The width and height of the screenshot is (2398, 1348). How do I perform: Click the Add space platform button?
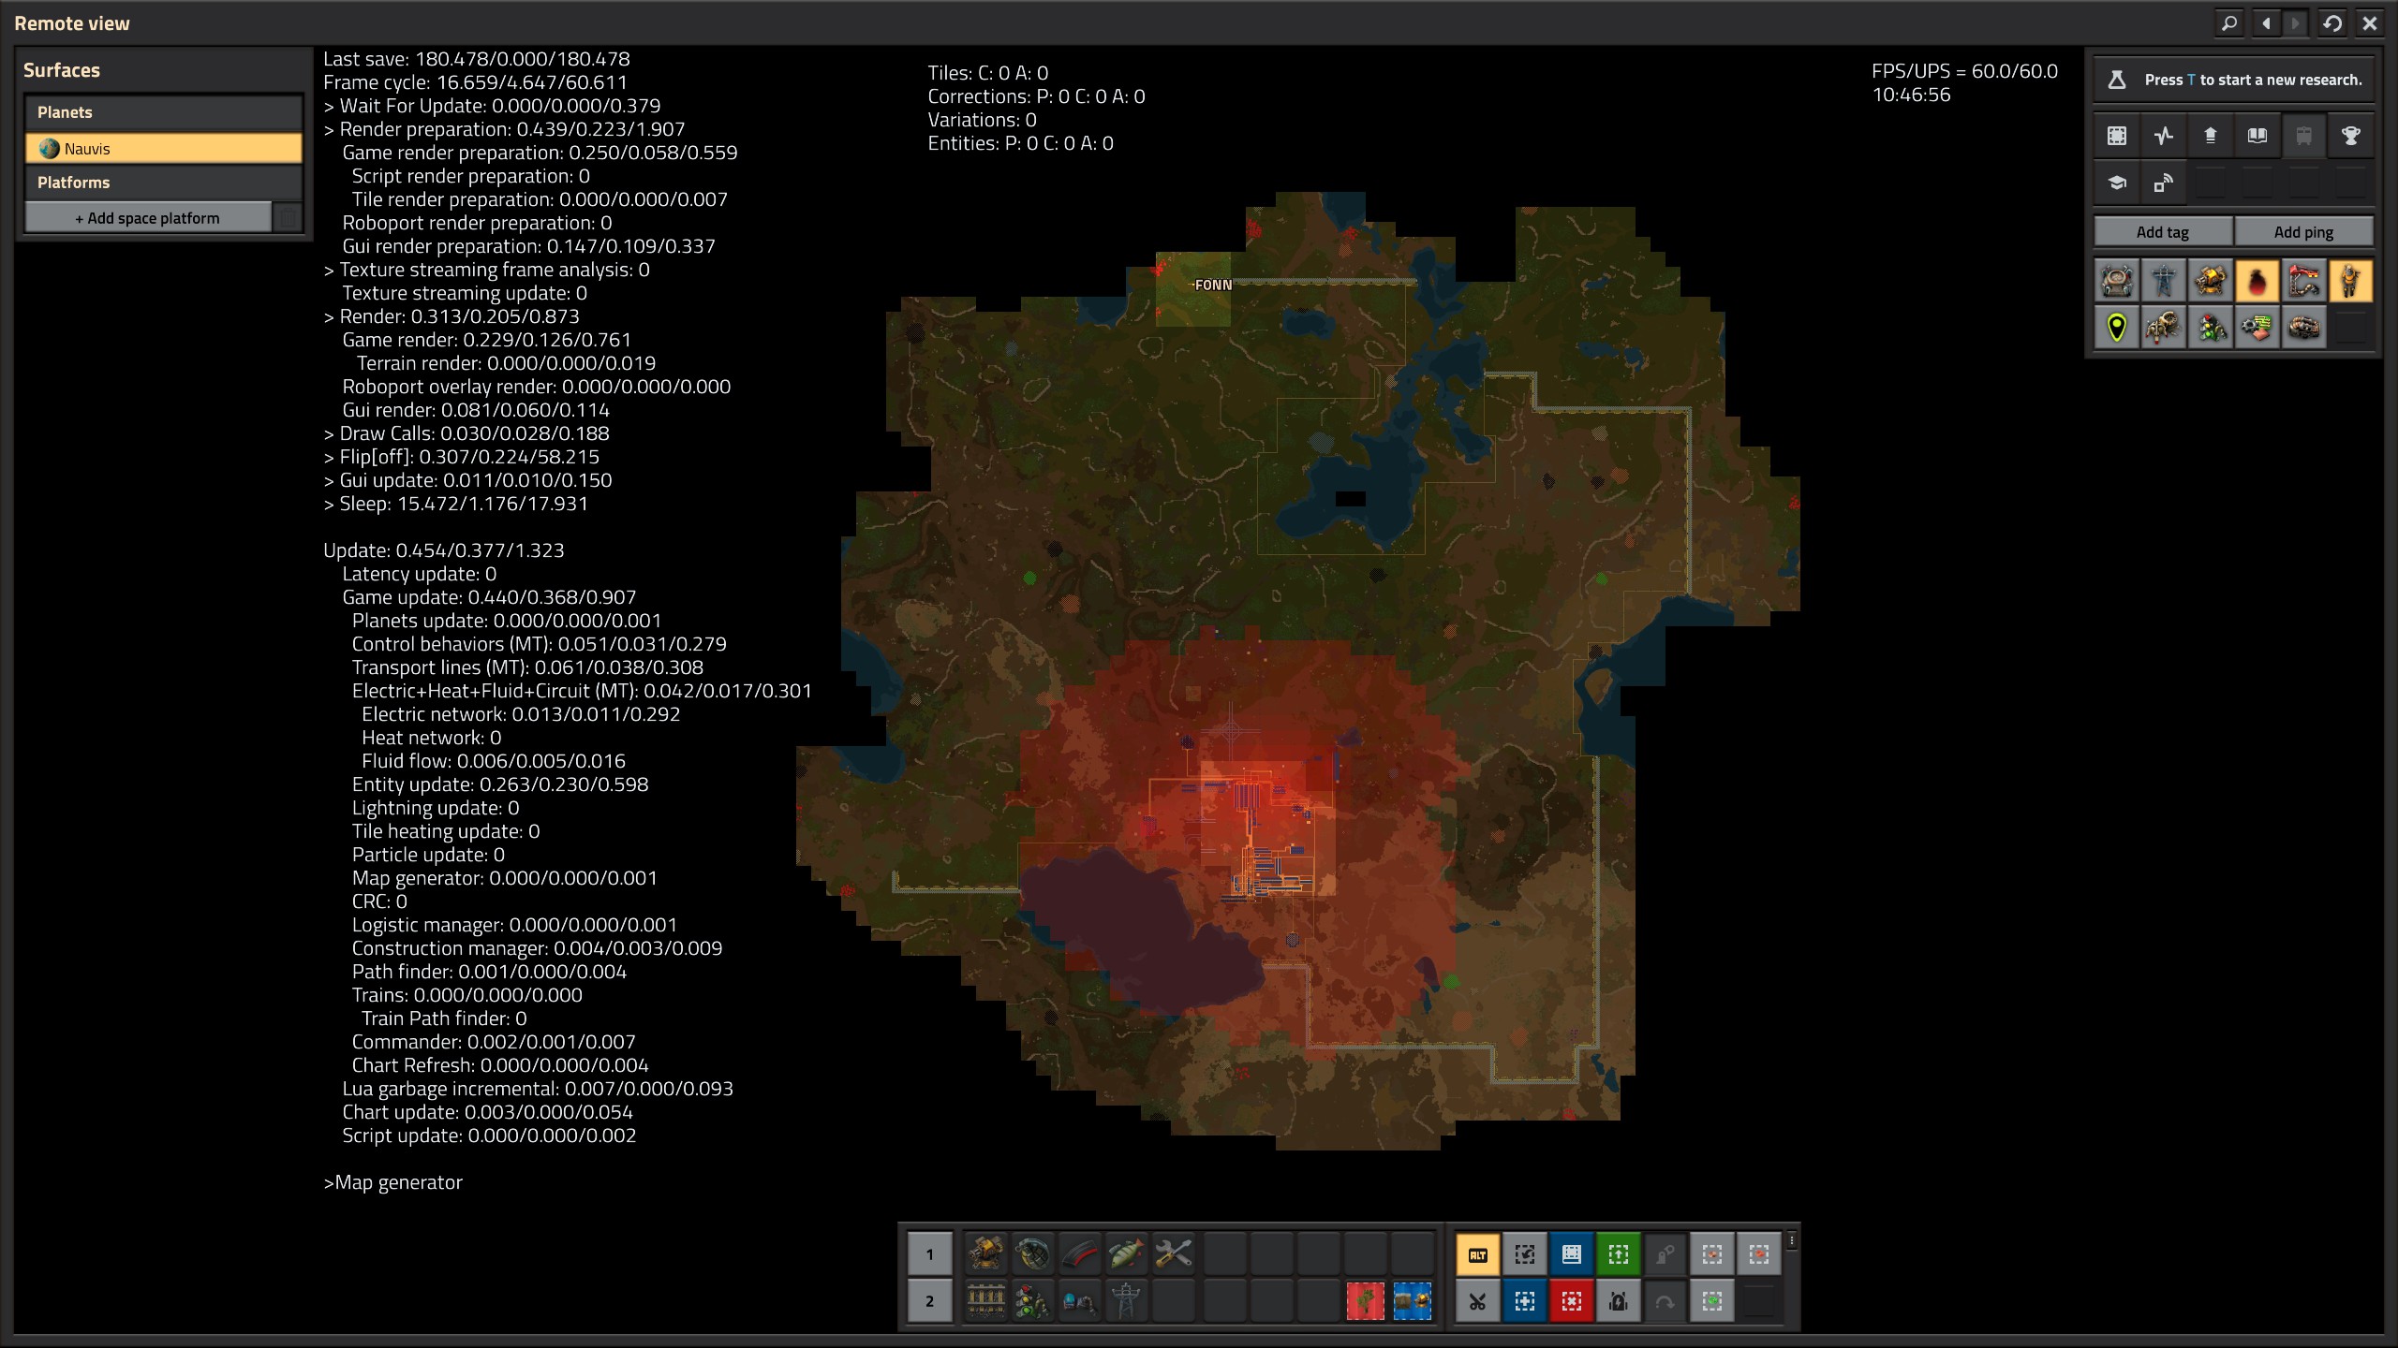tap(148, 217)
